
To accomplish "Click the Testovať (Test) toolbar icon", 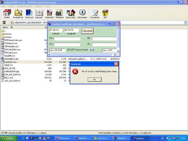I will pos(29,14).
